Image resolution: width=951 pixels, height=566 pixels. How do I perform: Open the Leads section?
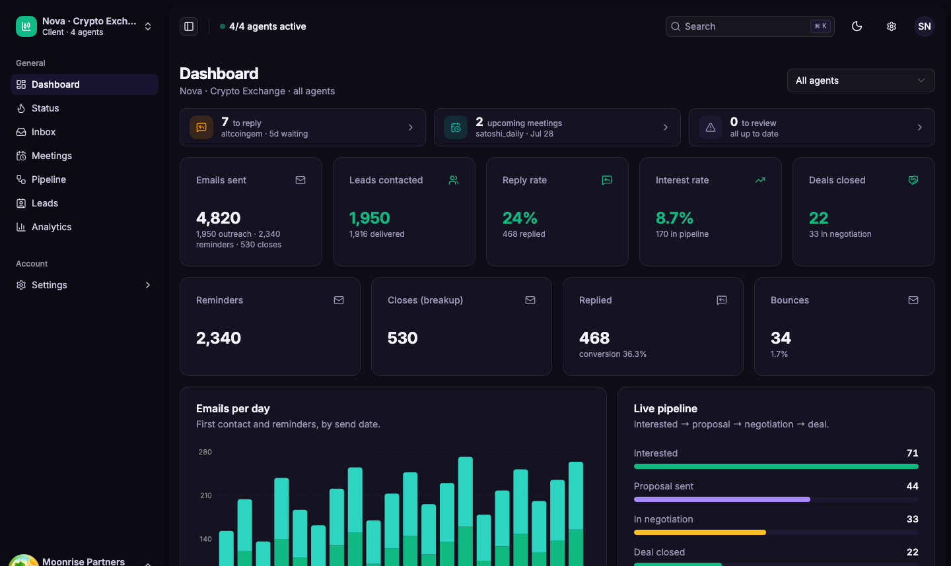[85, 203]
